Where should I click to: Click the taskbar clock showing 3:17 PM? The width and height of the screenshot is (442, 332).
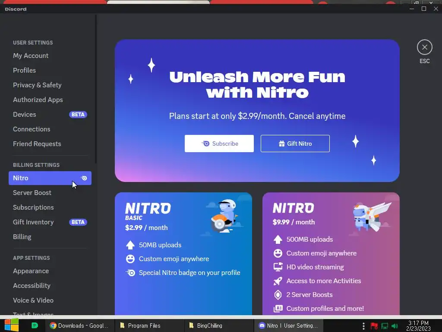418,326
